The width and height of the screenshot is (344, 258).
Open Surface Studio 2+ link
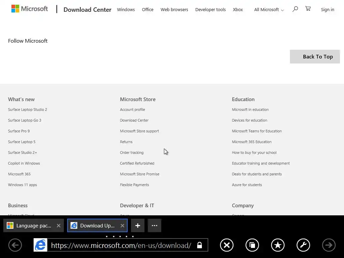(x=23, y=153)
